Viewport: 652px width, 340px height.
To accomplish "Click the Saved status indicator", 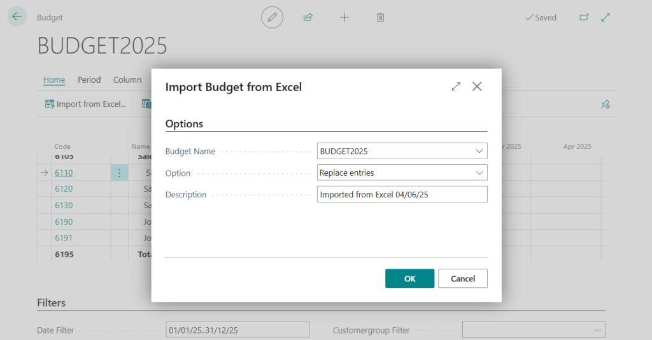I will [541, 17].
